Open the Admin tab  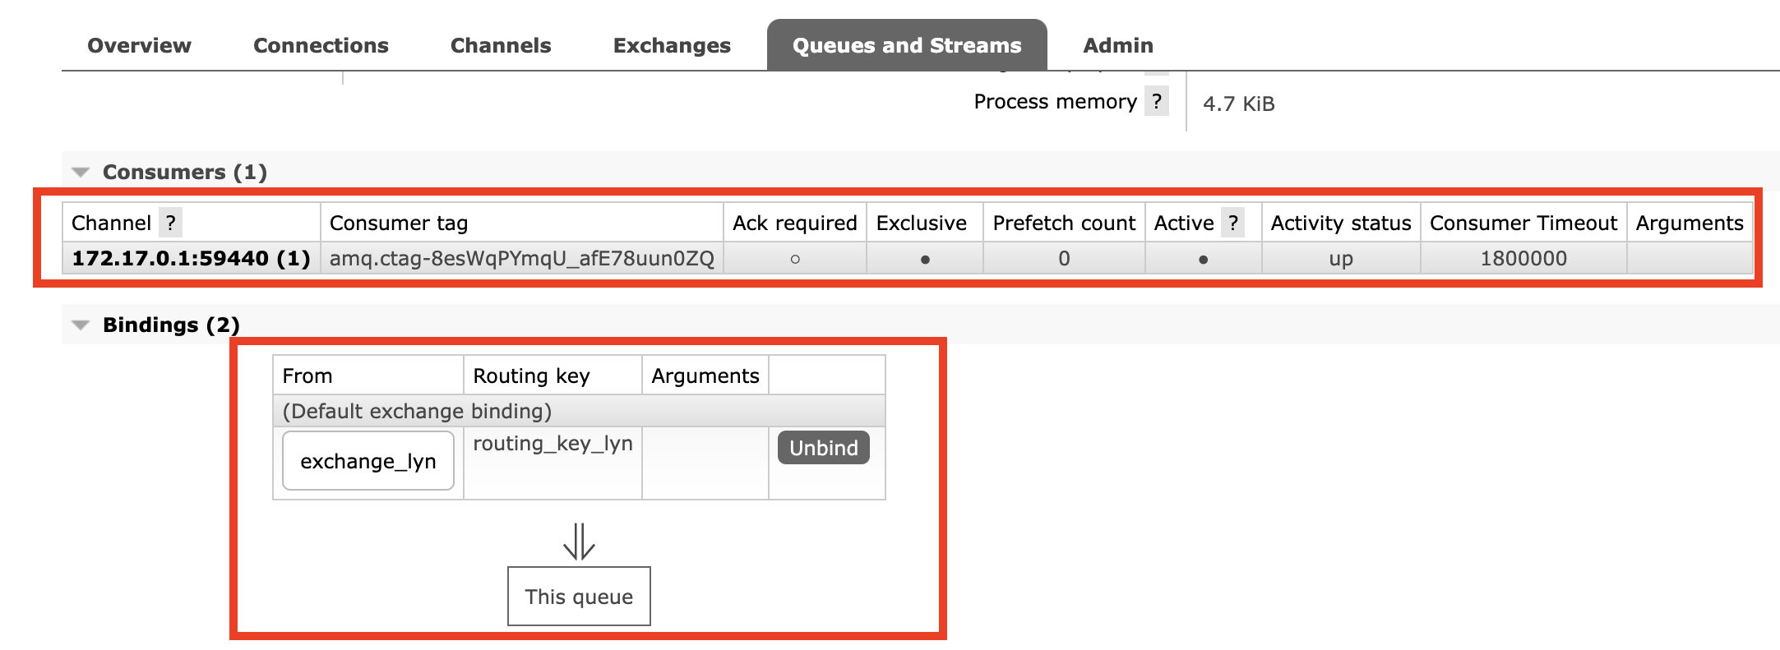(x=1118, y=45)
